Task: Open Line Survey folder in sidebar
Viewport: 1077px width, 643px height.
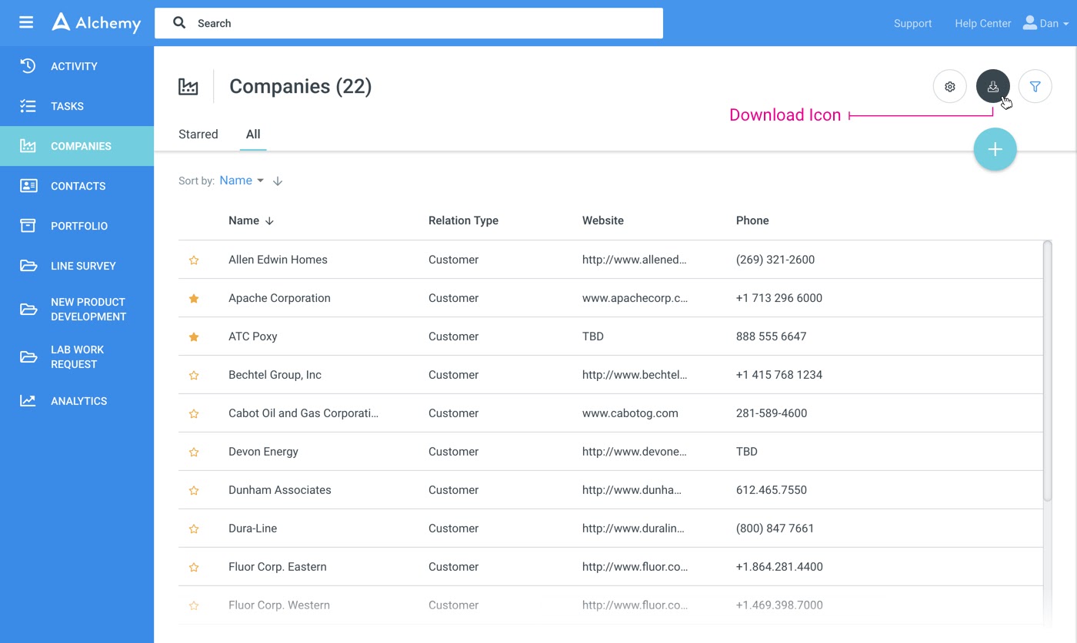Action: [x=77, y=266]
